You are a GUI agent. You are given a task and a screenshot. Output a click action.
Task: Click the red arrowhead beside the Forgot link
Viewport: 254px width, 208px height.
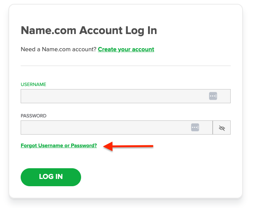(107, 146)
